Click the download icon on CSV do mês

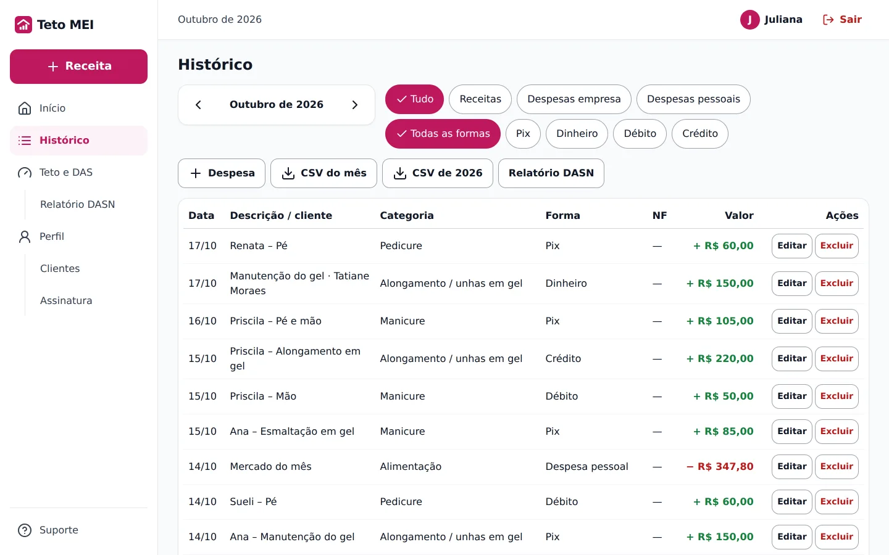(x=288, y=173)
